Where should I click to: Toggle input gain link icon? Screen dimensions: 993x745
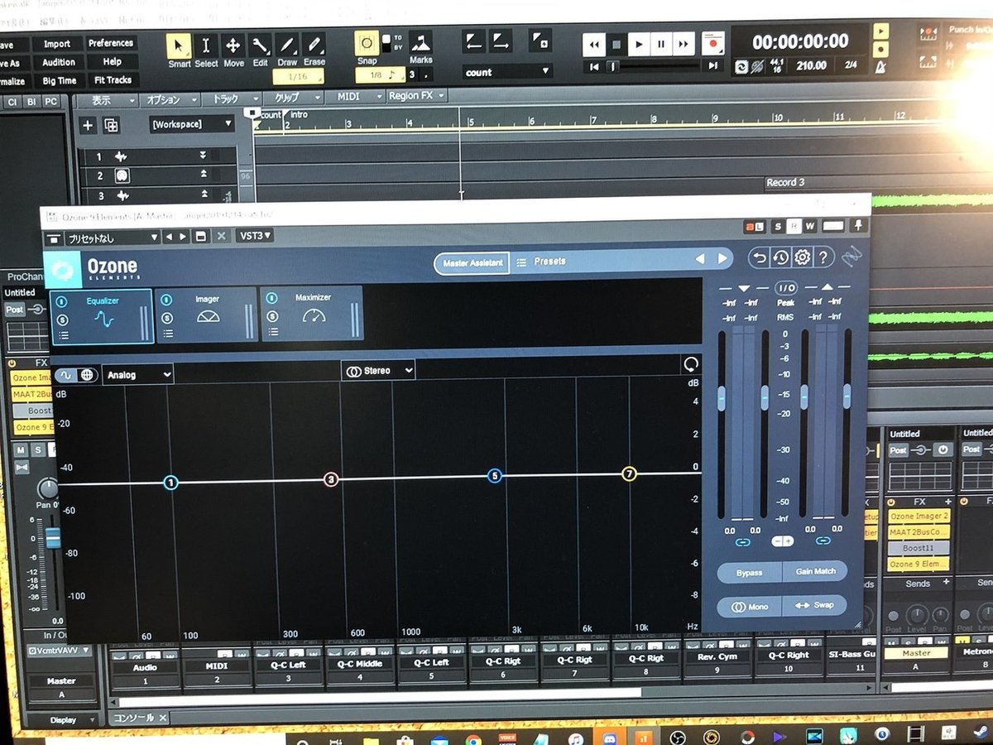click(742, 541)
